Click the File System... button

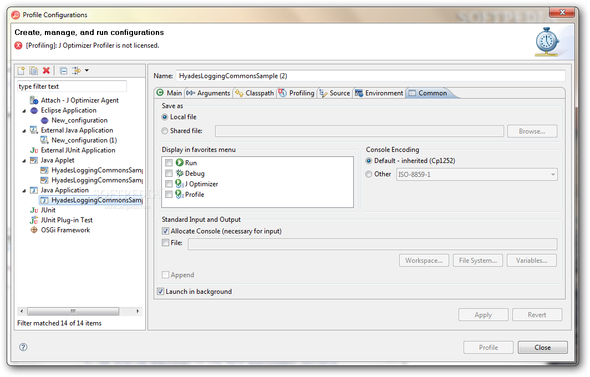pos(478,261)
